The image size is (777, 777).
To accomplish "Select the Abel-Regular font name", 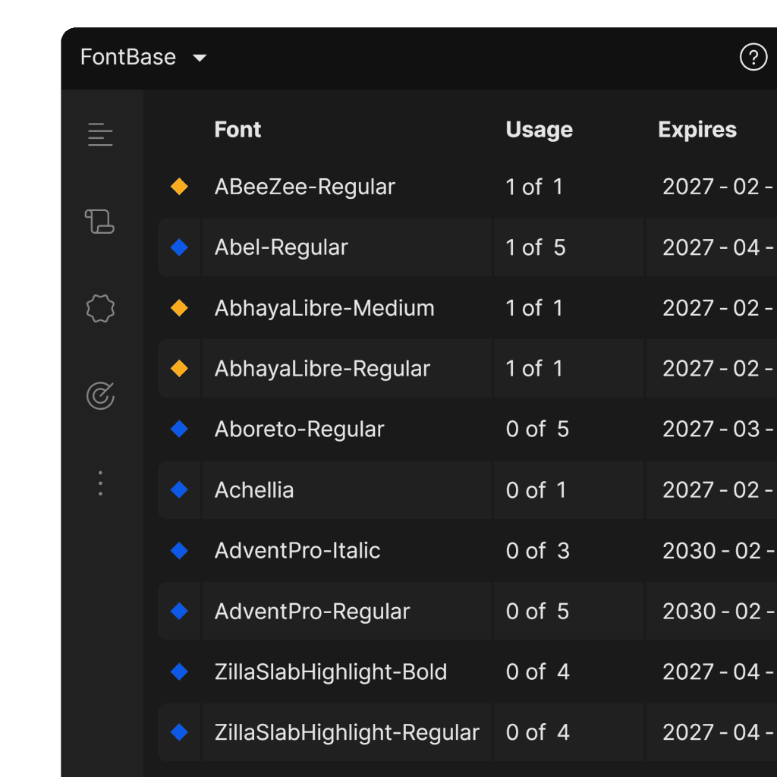I will [x=281, y=248].
